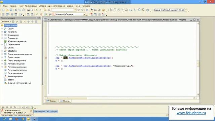215x121 pixels.
Task: Click the Общие tree node icon
Action: pos(5,29)
